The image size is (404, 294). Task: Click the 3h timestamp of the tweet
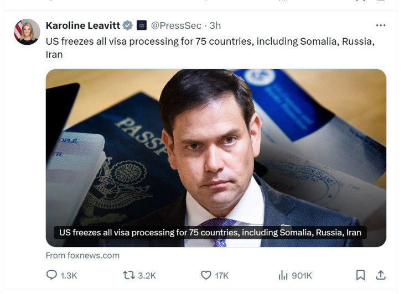pyautogui.click(x=215, y=25)
